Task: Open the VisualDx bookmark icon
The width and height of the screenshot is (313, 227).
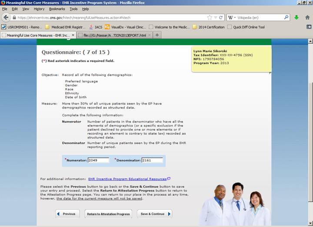Action: click(x=107, y=27)
